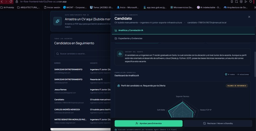Image resolution: width=256 pixels, height=131 pixels.
Task: Go back with the browser back arrow
Action: click(2, 2)
